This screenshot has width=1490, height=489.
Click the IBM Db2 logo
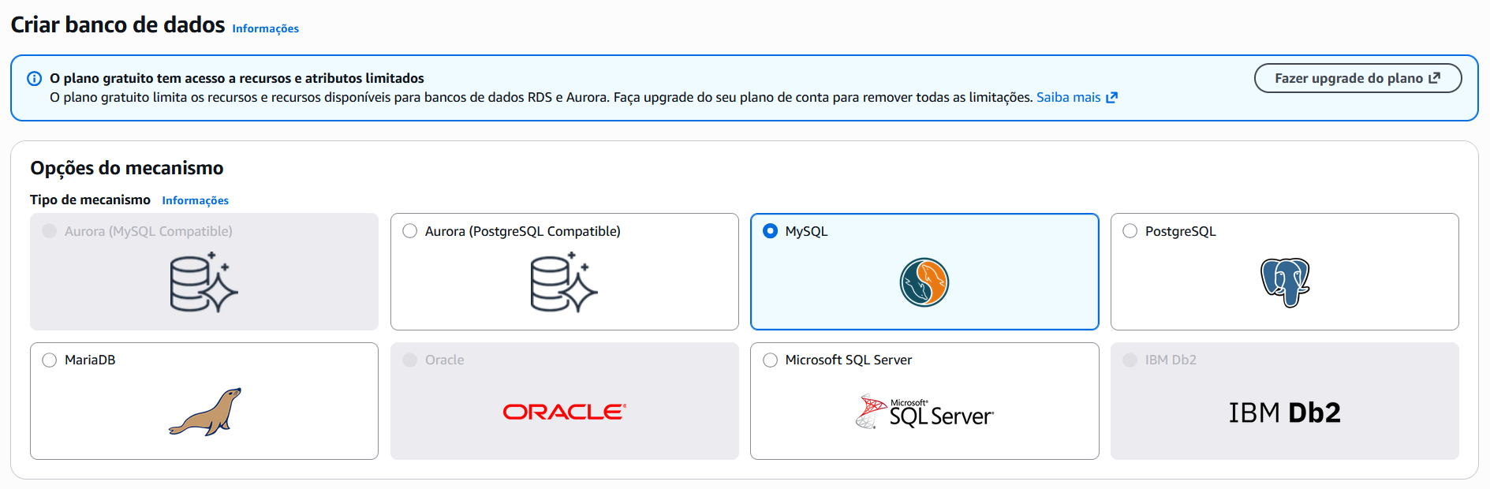1285,412
